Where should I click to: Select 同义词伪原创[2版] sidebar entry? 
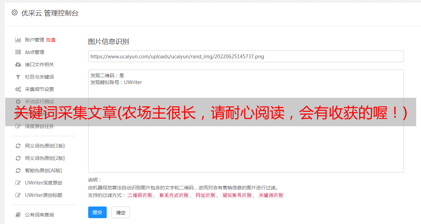pyautogui.click(x=45, y=158)
